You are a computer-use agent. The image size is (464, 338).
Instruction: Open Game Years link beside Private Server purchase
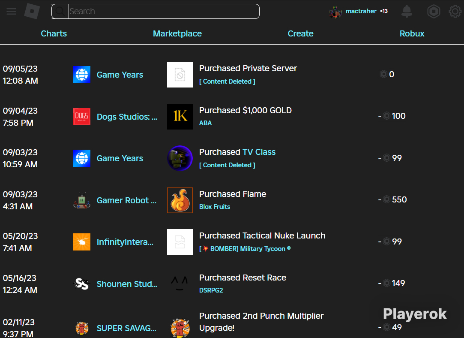tap(120, 75)
